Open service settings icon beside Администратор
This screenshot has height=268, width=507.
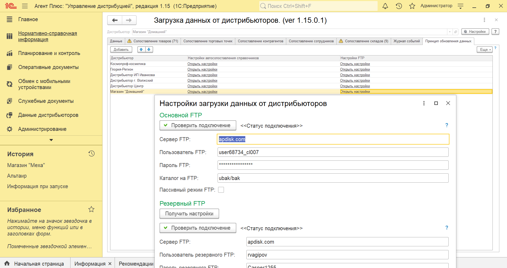[x=461, y=6]
